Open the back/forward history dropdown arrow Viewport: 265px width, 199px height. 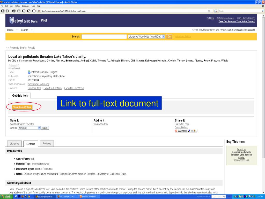tap(10, 11)
